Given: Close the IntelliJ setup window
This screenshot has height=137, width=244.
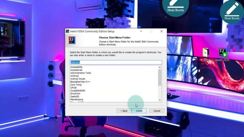Looking at the screenshot, I should coord(162,31).
